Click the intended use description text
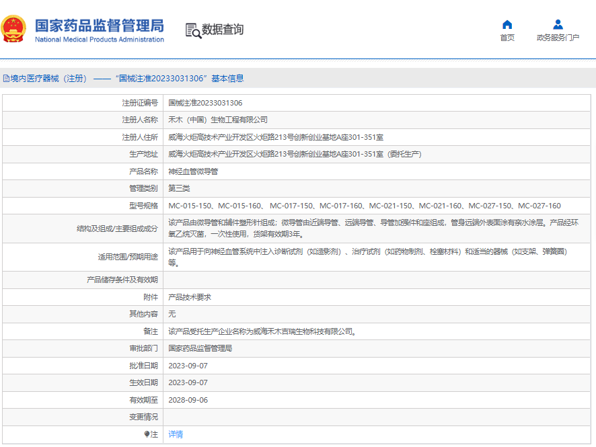 (367, 257)
